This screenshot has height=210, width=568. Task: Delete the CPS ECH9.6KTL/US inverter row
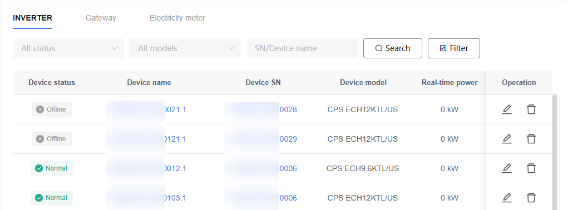(531, 168)
